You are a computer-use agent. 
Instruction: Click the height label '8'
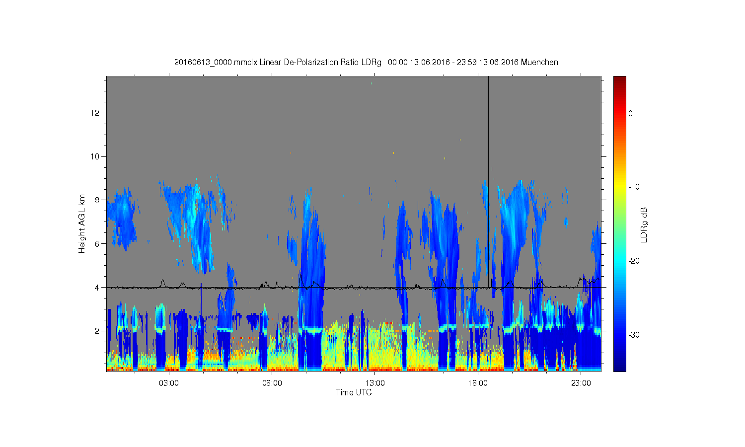98,200
